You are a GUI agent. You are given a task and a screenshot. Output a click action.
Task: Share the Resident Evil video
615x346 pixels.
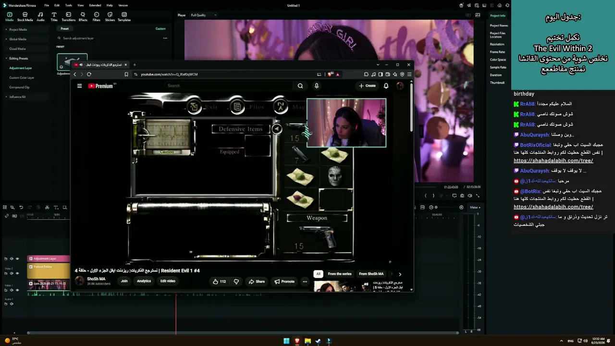(x=257, y=282)
